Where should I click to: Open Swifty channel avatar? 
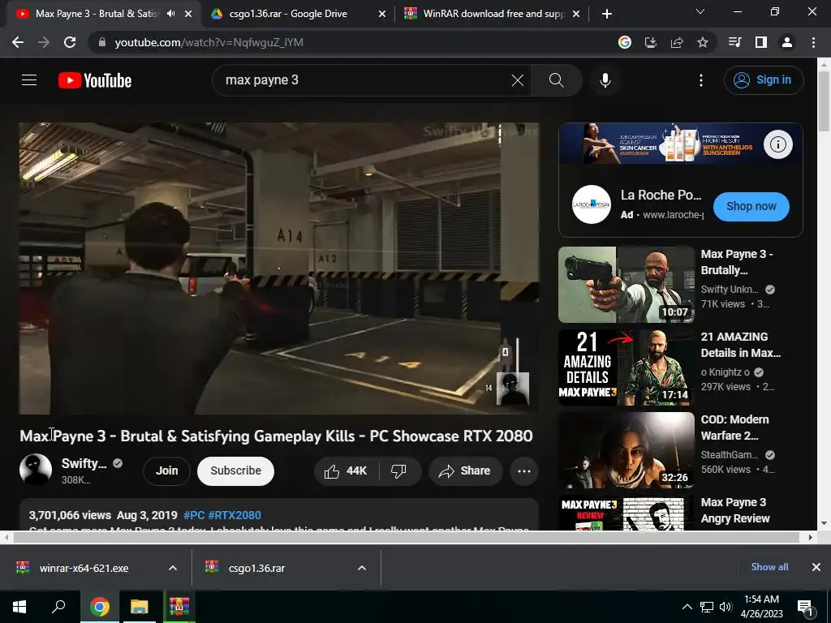click(36, 470)
